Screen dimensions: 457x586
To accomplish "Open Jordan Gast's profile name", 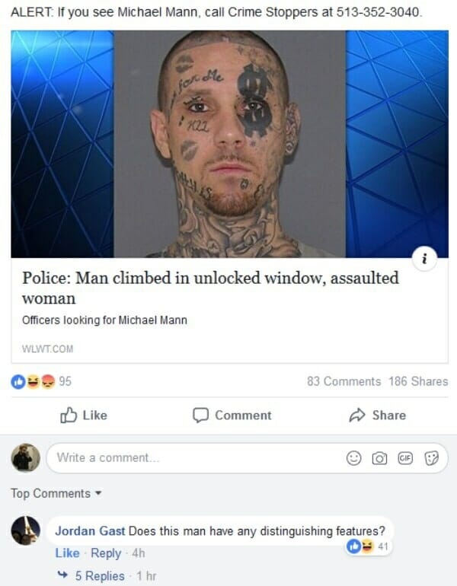I will [90, 530].
